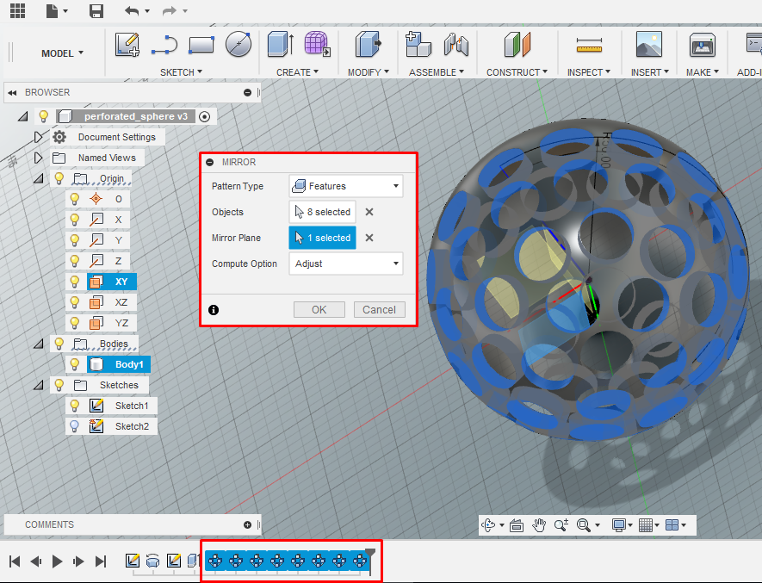The width and height of the screenshot is (762, 583).
Task: Clear the Objects selection X
Action: pos(369,212)
